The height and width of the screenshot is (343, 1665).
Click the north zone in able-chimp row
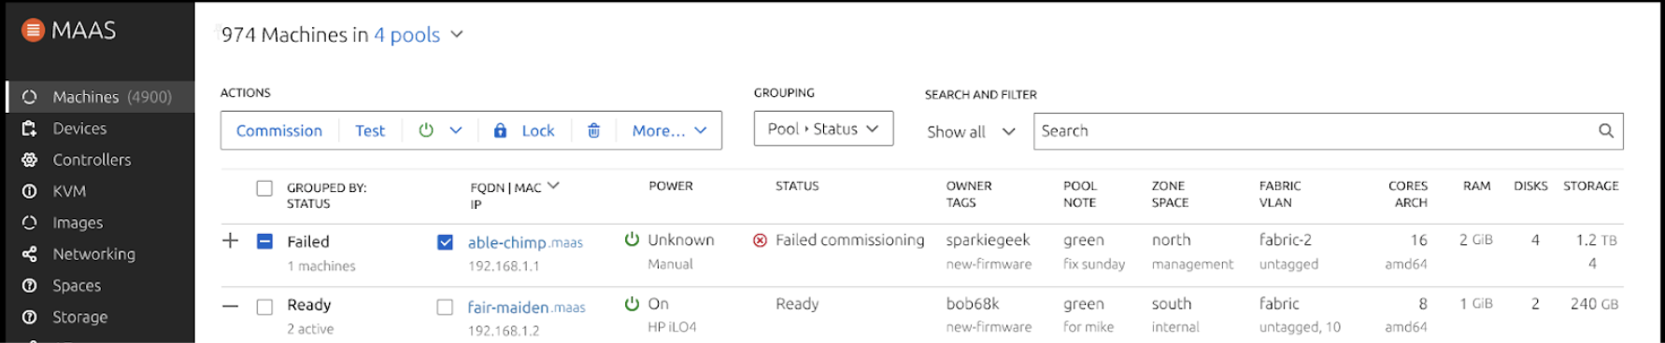1171,240
